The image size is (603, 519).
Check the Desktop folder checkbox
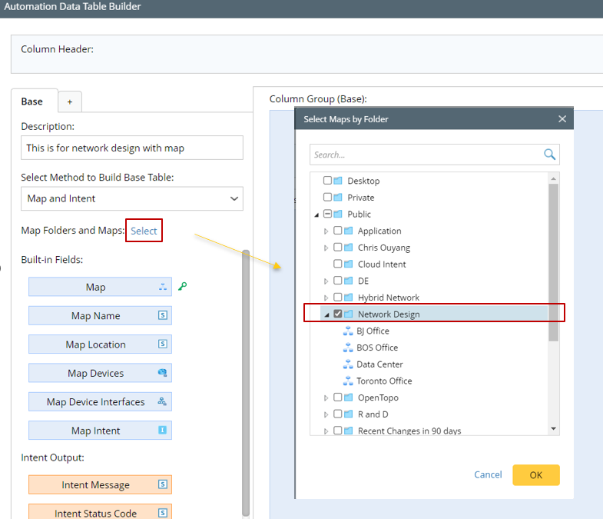tap(328, 181)
